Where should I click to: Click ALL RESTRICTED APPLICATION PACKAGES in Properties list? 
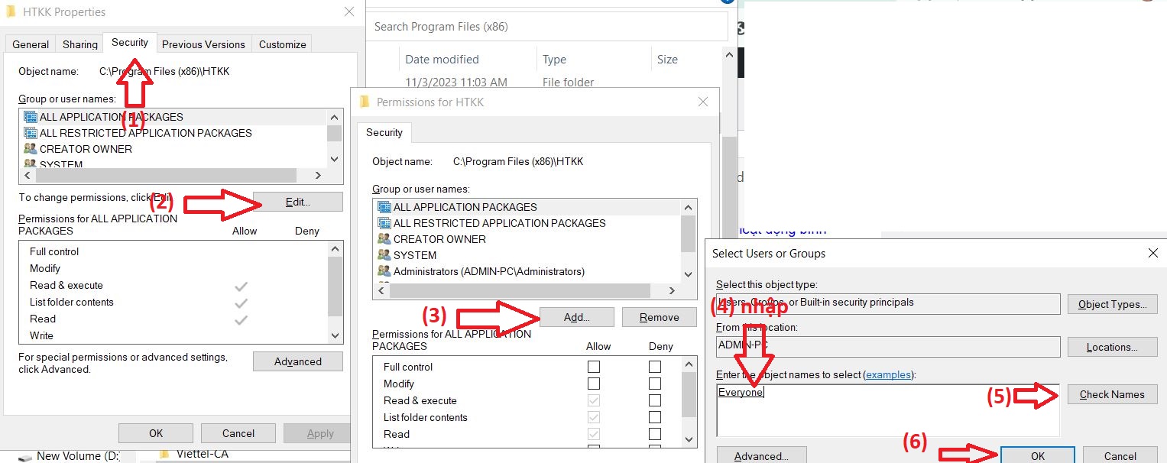click(145, 133)
